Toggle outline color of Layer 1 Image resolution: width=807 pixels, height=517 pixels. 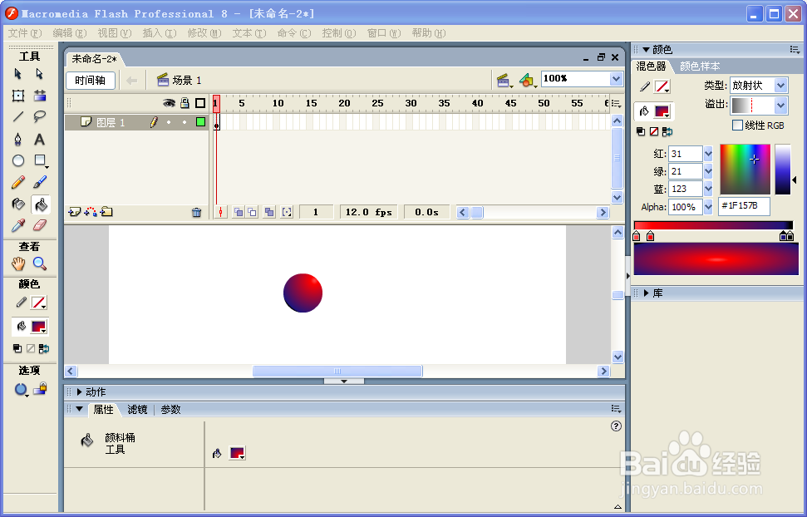coord(201,122)
